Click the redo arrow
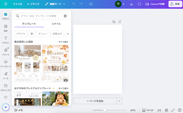 pyautogui.click(x=81, y=4)
